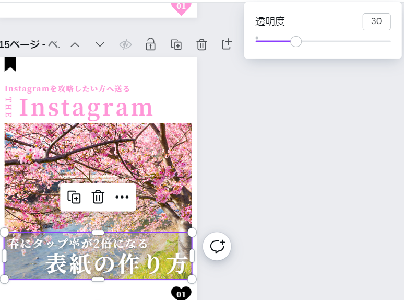
Task: Click left-side pill handle of selection
Action: (4, 256)
